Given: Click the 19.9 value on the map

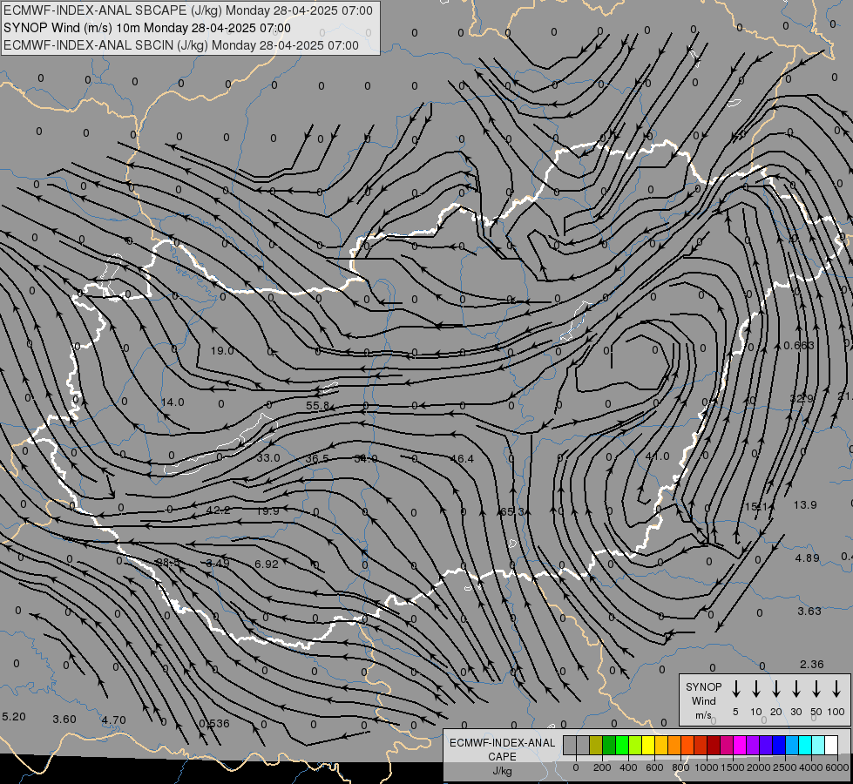Looking at the screenshot, I should [x=267, y=511].
